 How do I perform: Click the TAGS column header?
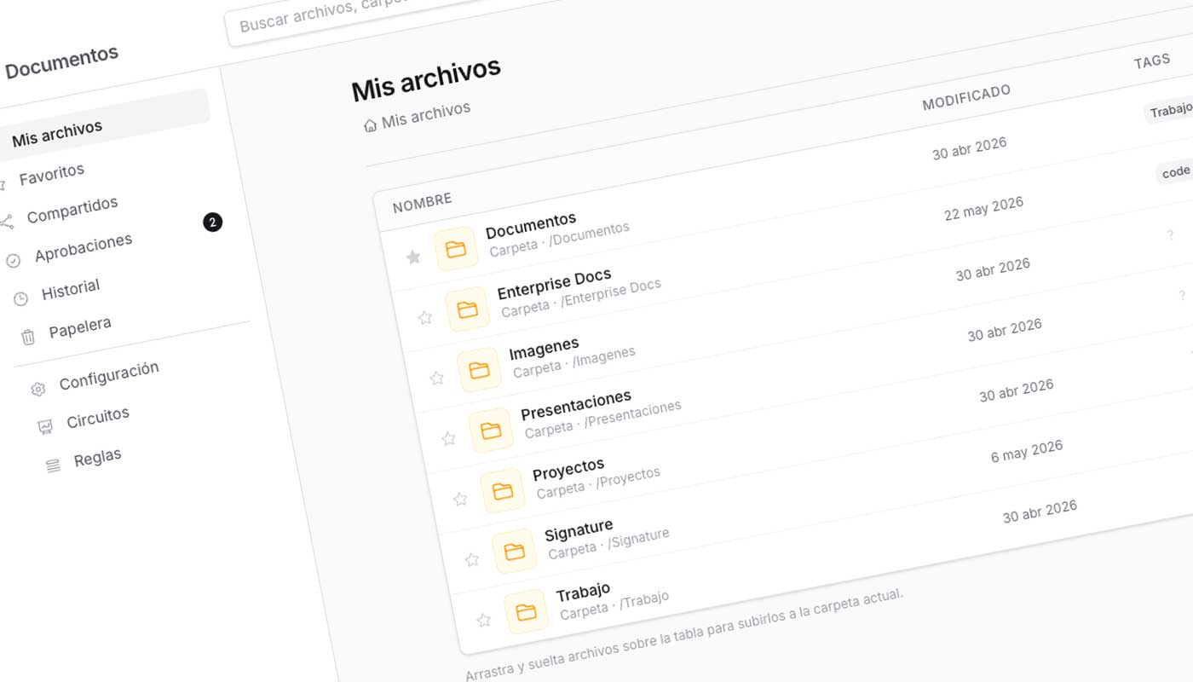tap(1151, 61)
